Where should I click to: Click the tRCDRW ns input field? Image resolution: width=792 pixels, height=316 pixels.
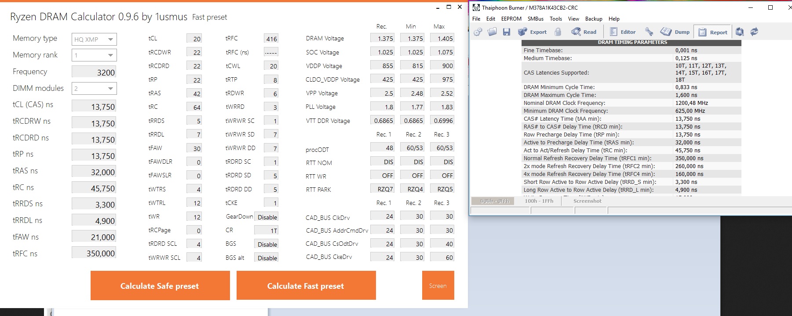pos(94,123)
